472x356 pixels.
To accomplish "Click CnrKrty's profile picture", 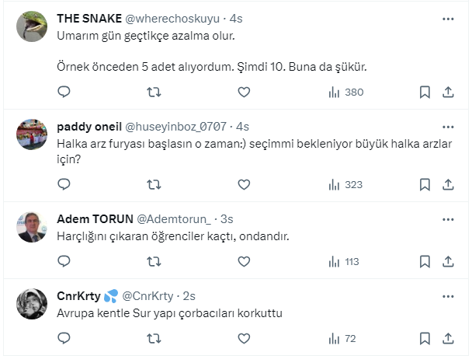I will [x=31, y=305].
